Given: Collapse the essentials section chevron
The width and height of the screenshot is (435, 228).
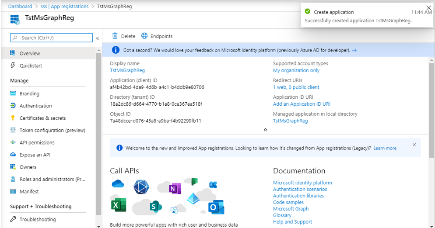Looking at the screenshot, I should [x=265, y=130].
